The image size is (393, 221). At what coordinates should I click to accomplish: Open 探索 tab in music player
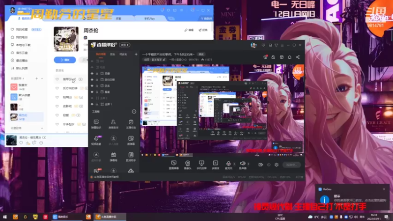(118, 19)
